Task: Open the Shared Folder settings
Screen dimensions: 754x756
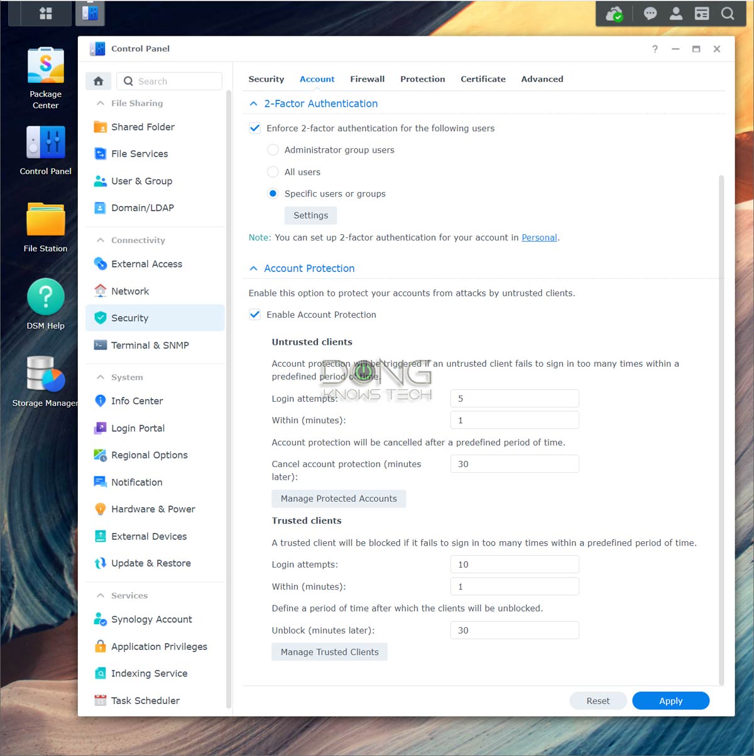Action: click(x=142, y=127)
